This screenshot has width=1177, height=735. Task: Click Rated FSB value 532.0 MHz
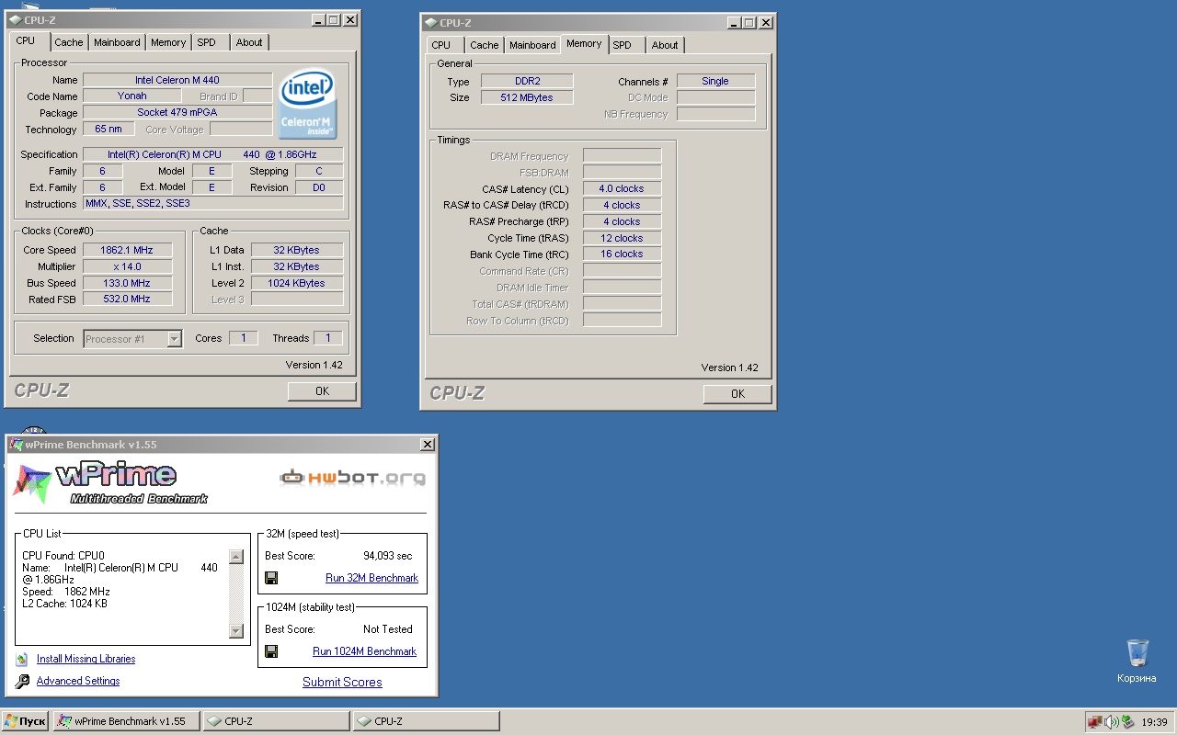pyautogui.click(x=128, y=300)
